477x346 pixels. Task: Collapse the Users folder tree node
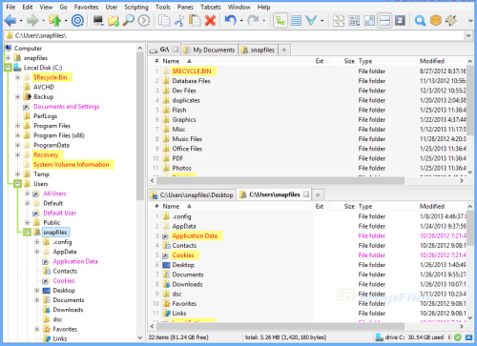[x=18, y=184]
